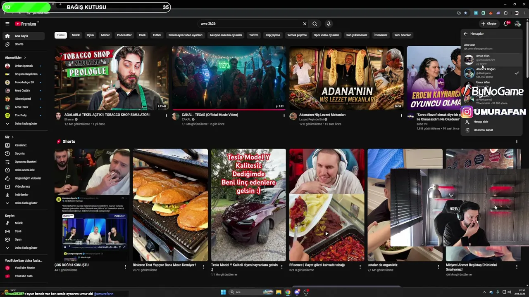Click the magnifier search button
Screen dimensions: 529x297
[x=315, y=24]
